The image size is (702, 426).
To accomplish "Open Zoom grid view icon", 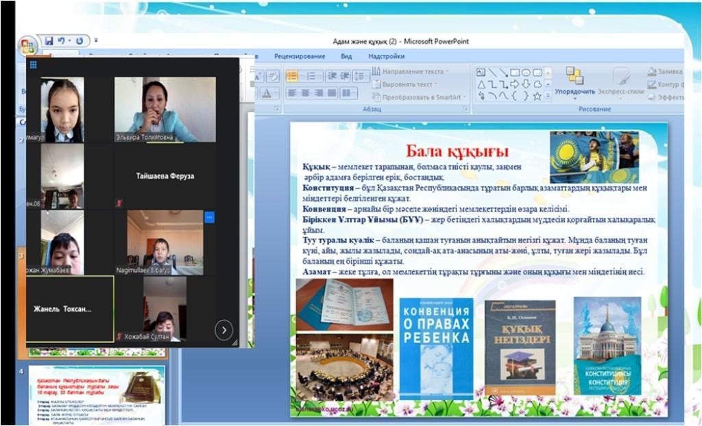I will (x=33, y=65).
